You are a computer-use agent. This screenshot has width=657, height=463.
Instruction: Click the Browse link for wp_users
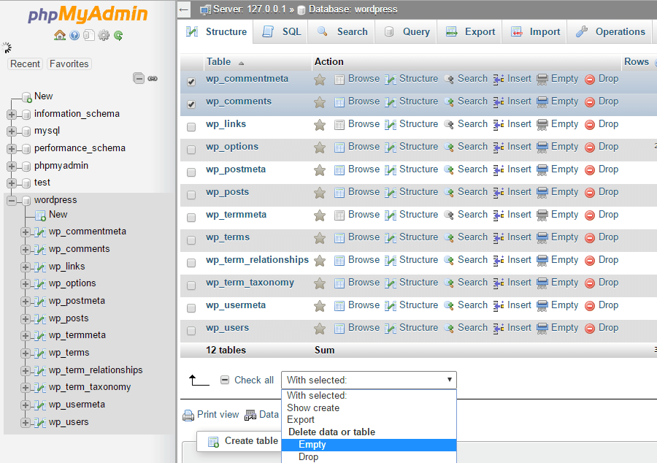coord(364,328)
